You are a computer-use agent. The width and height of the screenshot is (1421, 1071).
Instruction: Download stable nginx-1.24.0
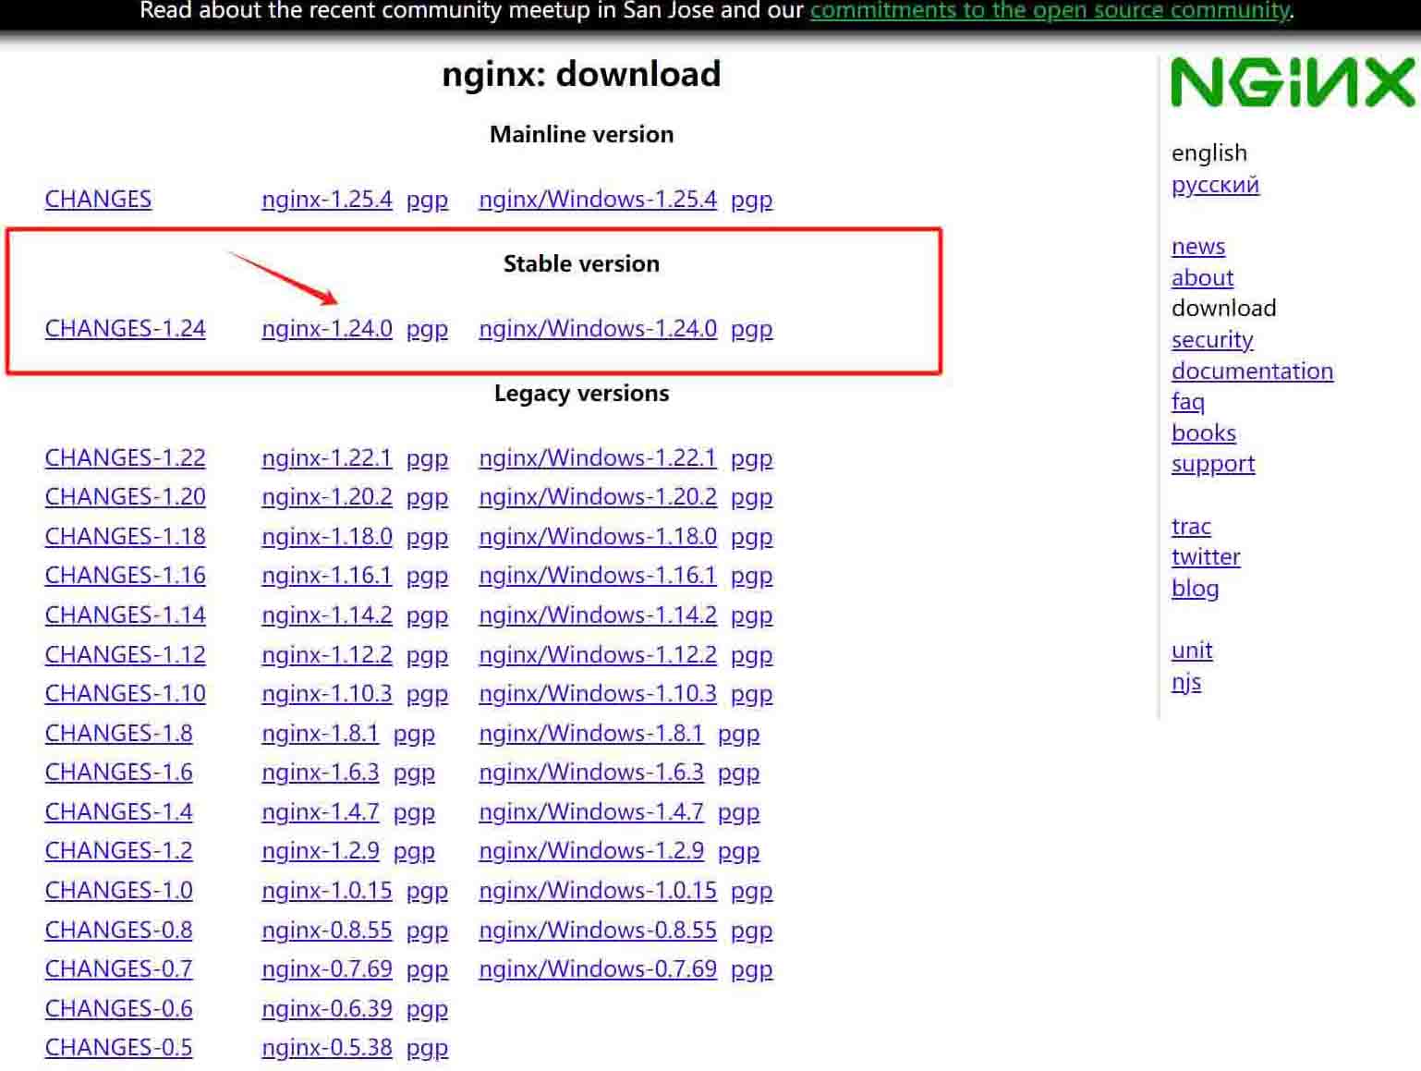(x=327, y=329)
